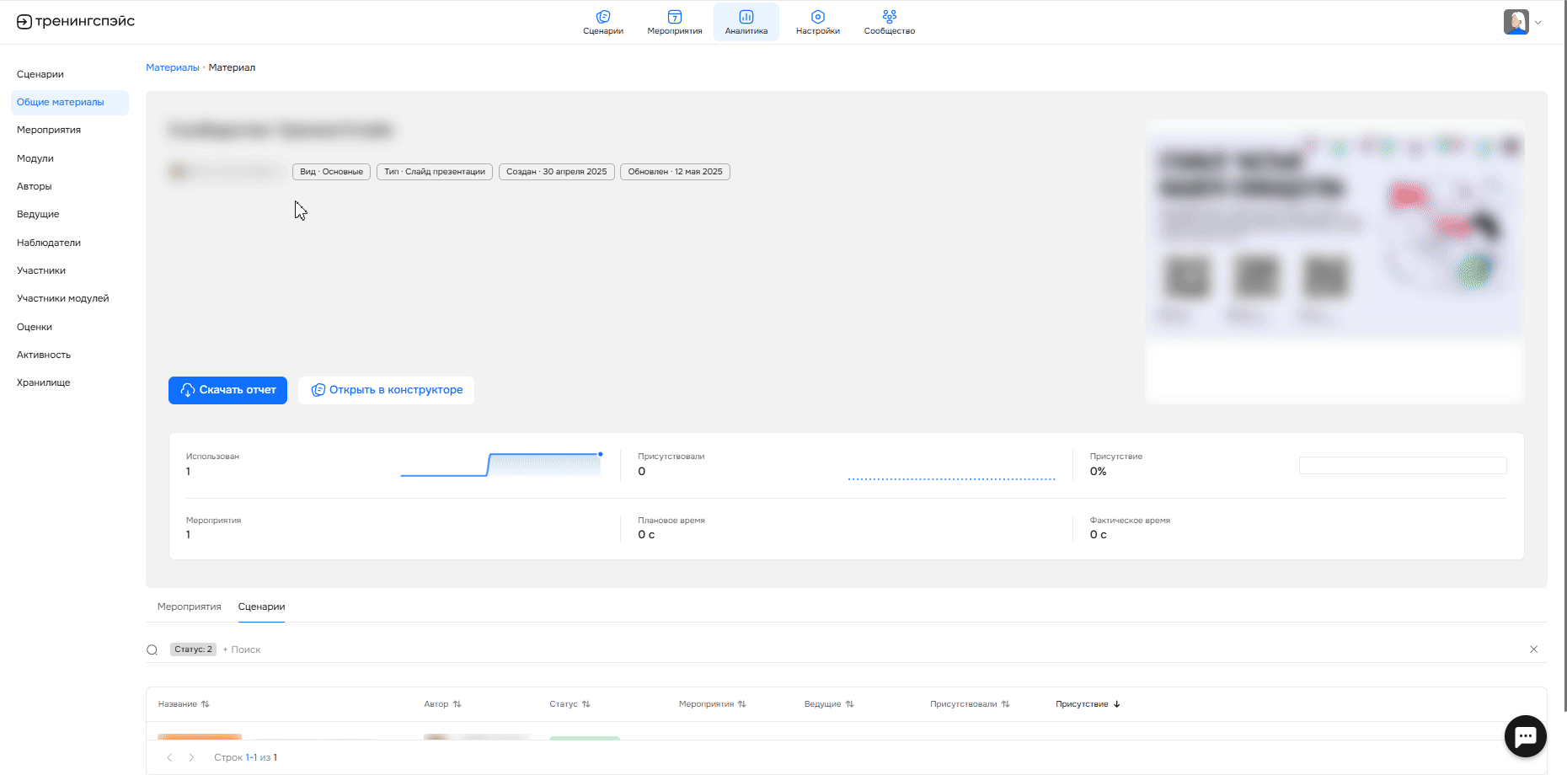This screenshot has height=775, width=1567.
Task: Click the search magnifier icon
Action: point(152,649)
